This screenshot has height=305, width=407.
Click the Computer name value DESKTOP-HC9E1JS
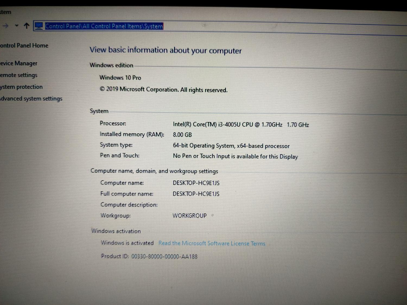[196, 183]
